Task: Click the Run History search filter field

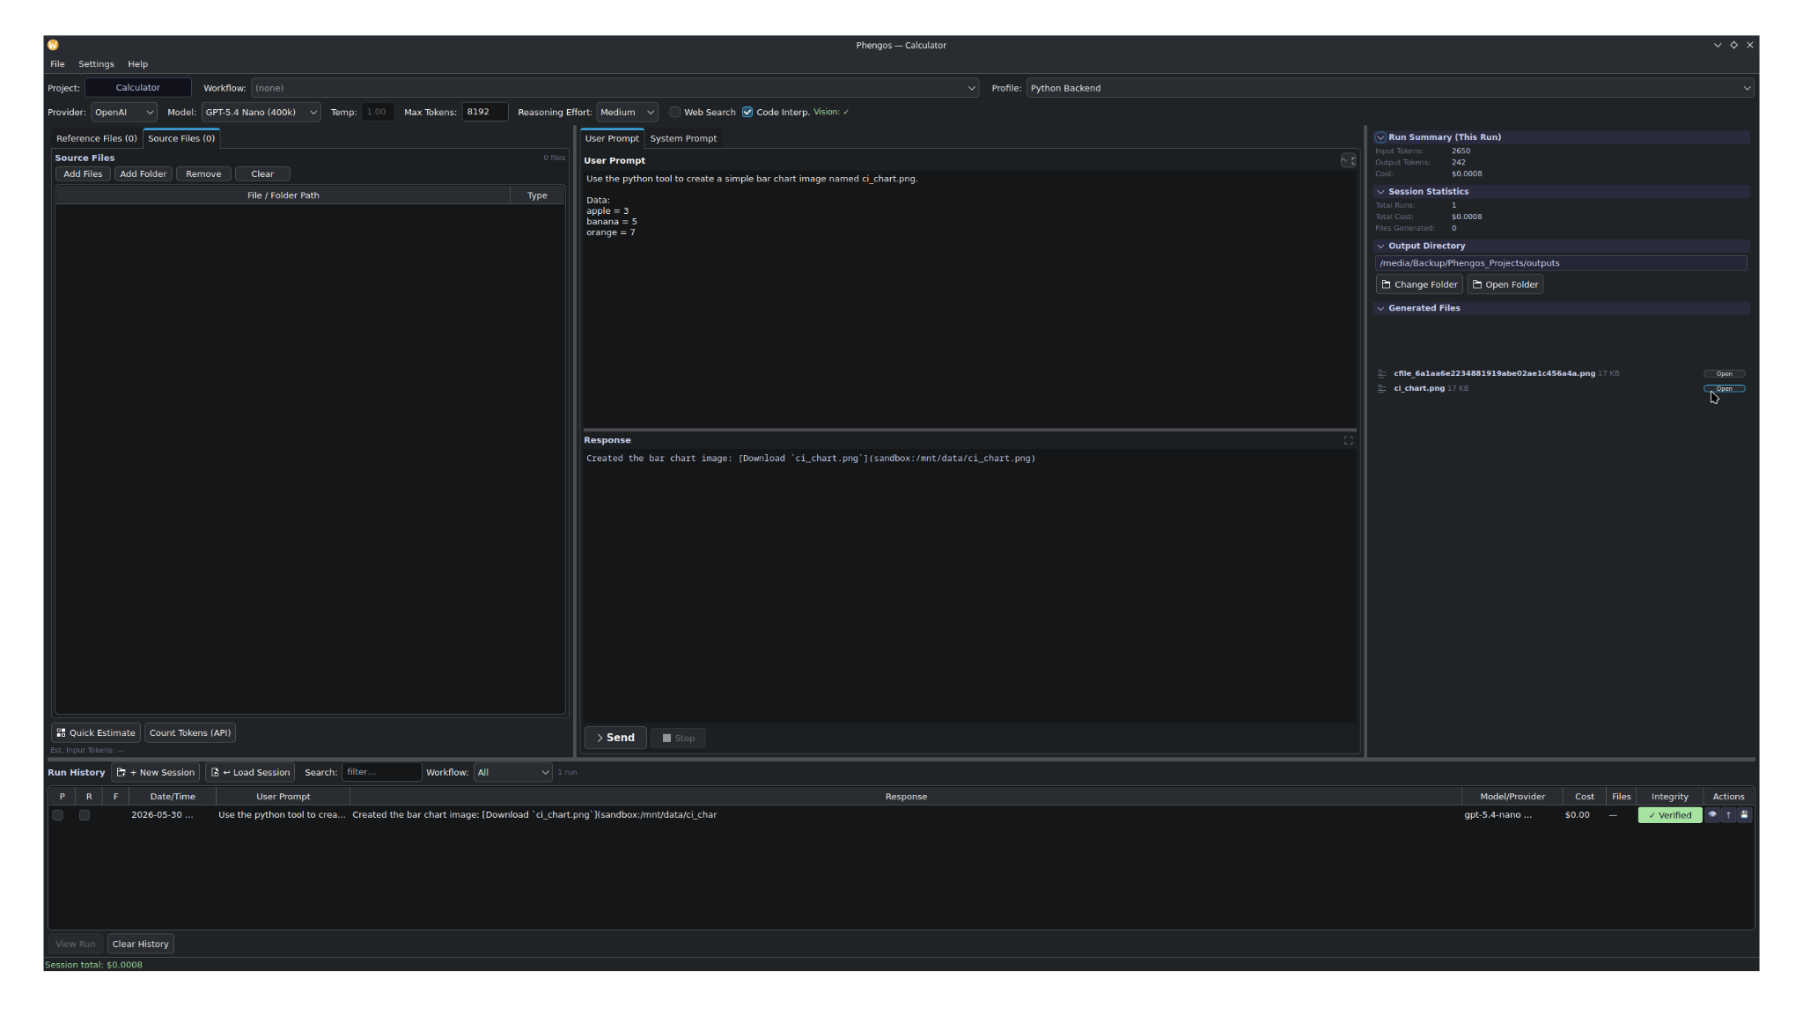Action: (x=381, y=772)
